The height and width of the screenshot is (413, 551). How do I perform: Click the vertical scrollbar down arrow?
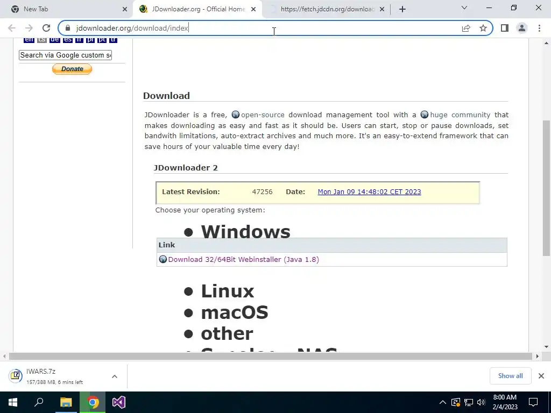coord(546,347)
